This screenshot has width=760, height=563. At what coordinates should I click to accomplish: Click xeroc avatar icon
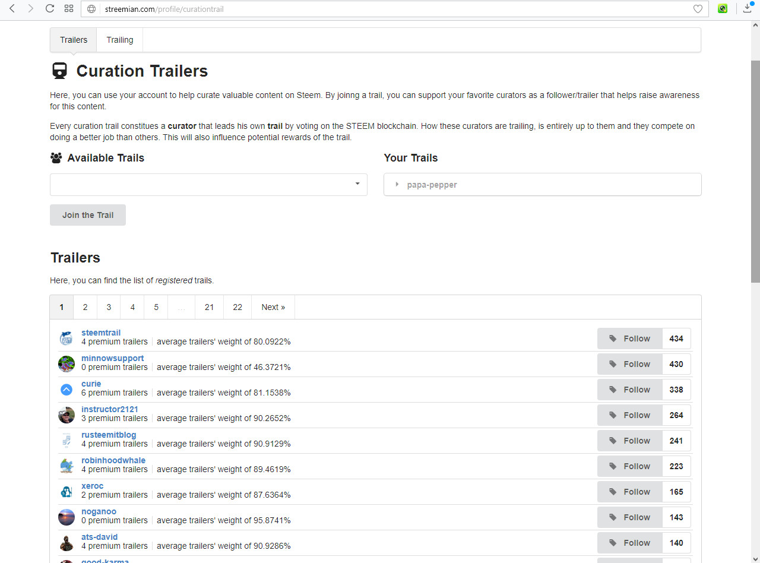pos(66,492)
